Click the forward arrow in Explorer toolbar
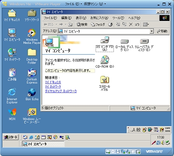The width and height of the screenshot is (174, 156). [x=61, y=25]
